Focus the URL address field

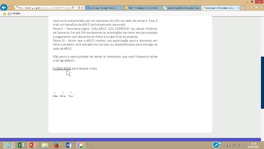45,8
